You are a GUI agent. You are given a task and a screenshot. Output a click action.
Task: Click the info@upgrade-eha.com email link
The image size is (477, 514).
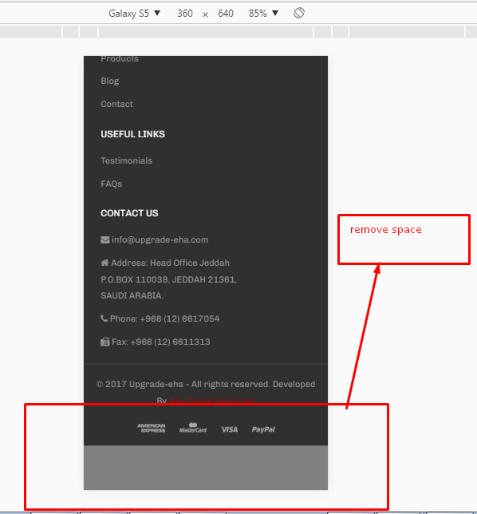[x=160, y=240]
